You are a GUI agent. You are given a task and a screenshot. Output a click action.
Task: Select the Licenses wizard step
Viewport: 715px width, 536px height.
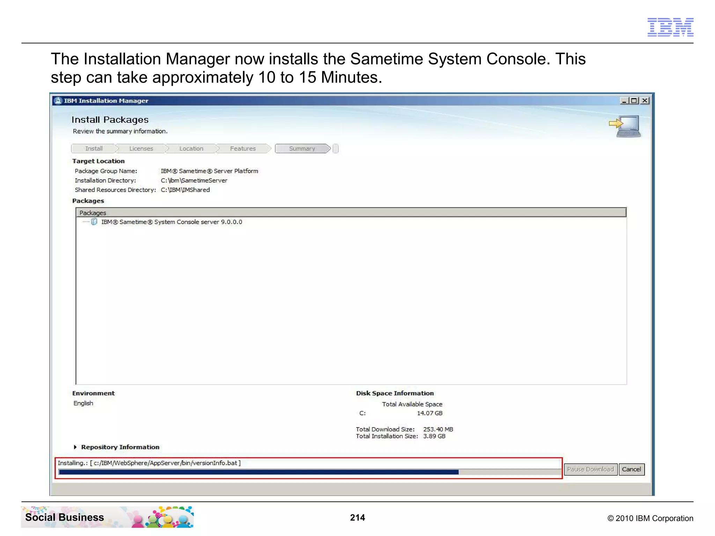click(x=141, y=149)
